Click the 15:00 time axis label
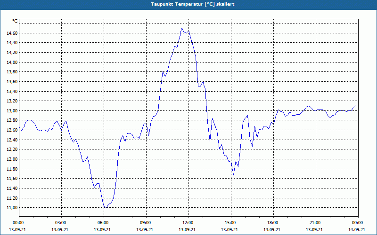The height and width of the screenshot is (235, 377). pyautogui.click(x=230, y=223)
